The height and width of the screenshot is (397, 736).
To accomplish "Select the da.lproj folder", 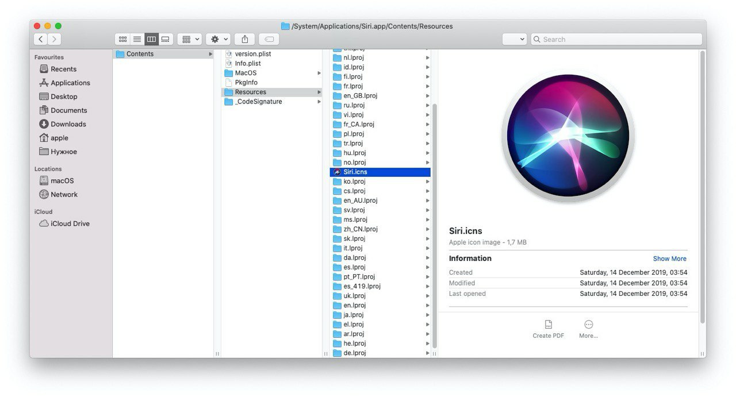I will tap(380, 257).
